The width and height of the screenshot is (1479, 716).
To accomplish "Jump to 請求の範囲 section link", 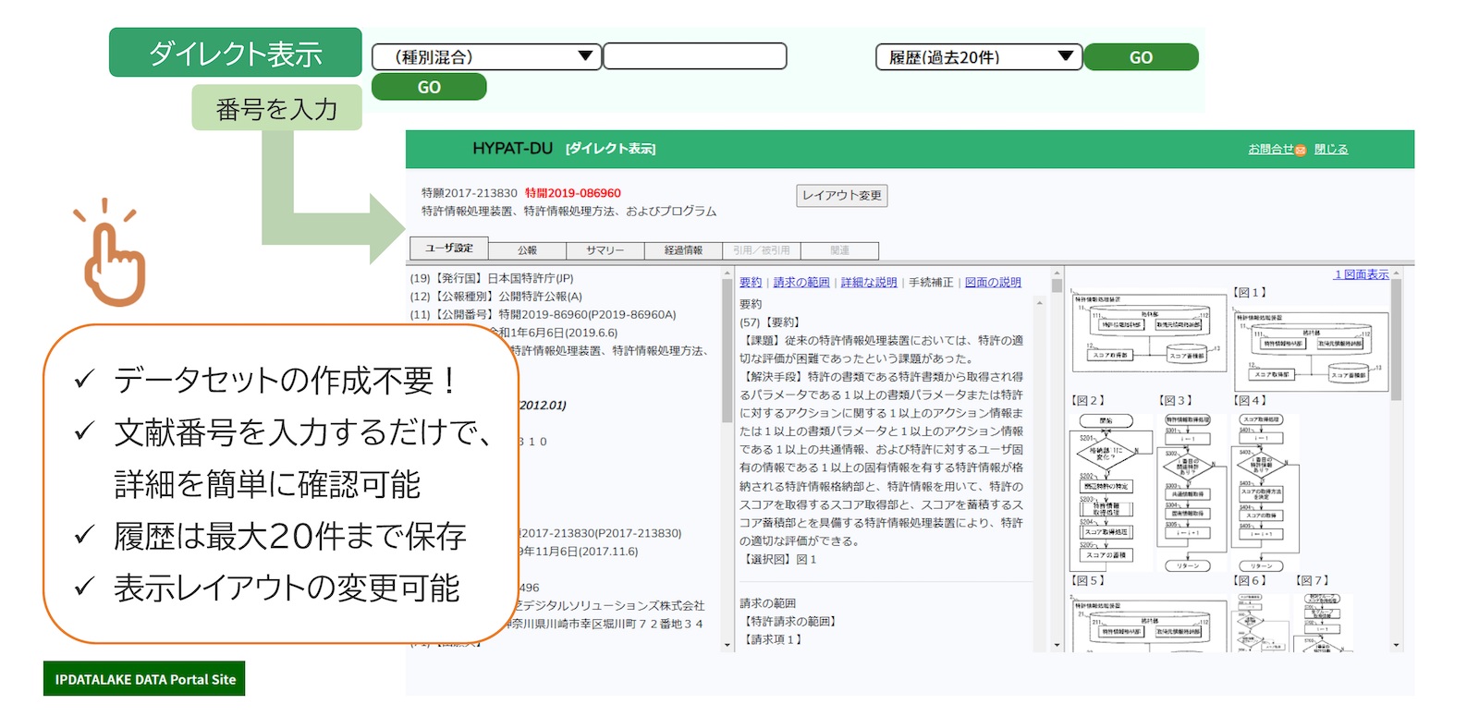I will (x=801, y=283).
